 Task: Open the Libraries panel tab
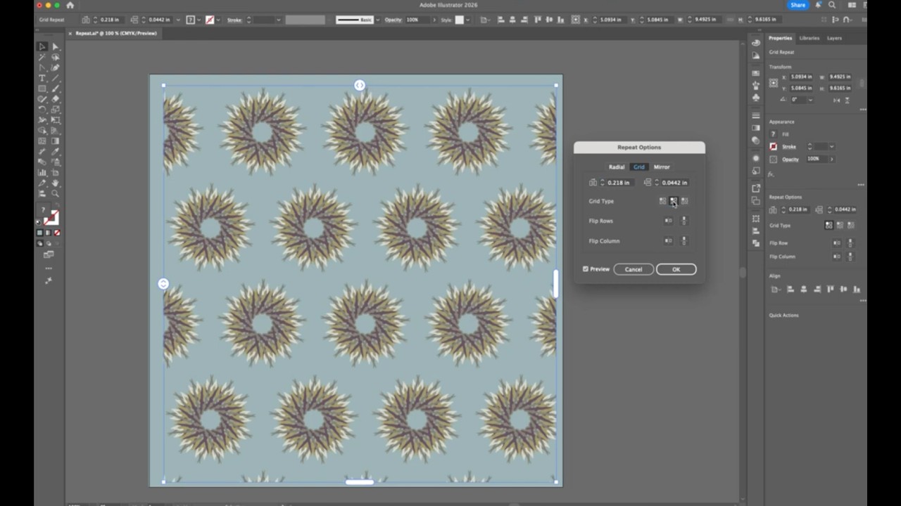pos(809,38)
